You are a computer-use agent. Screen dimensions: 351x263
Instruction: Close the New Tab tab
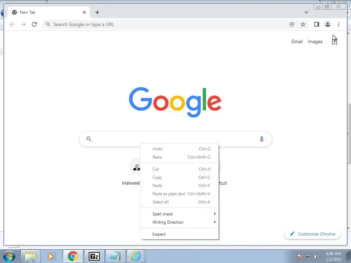click(84, 12)
